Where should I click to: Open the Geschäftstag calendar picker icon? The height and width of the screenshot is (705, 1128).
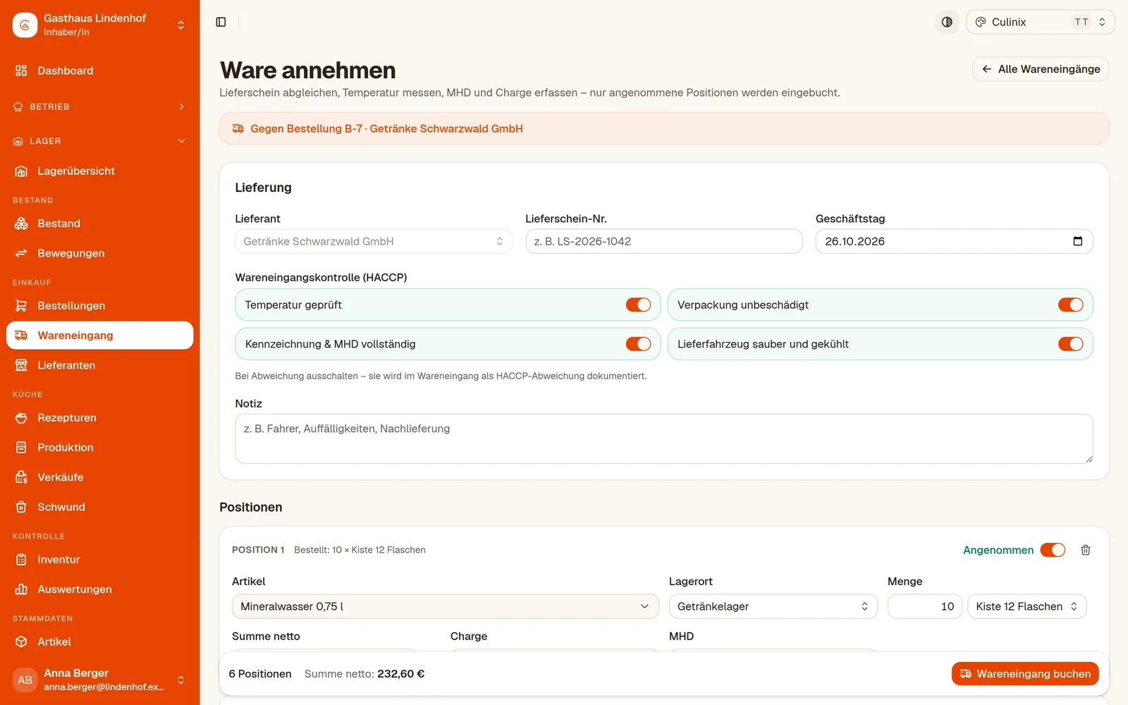coord(1077,241)
